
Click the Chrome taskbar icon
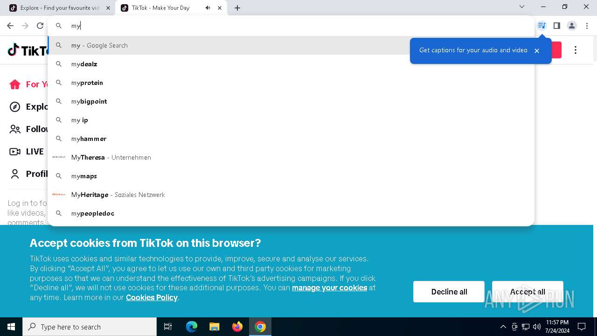(x=260, y=327)
